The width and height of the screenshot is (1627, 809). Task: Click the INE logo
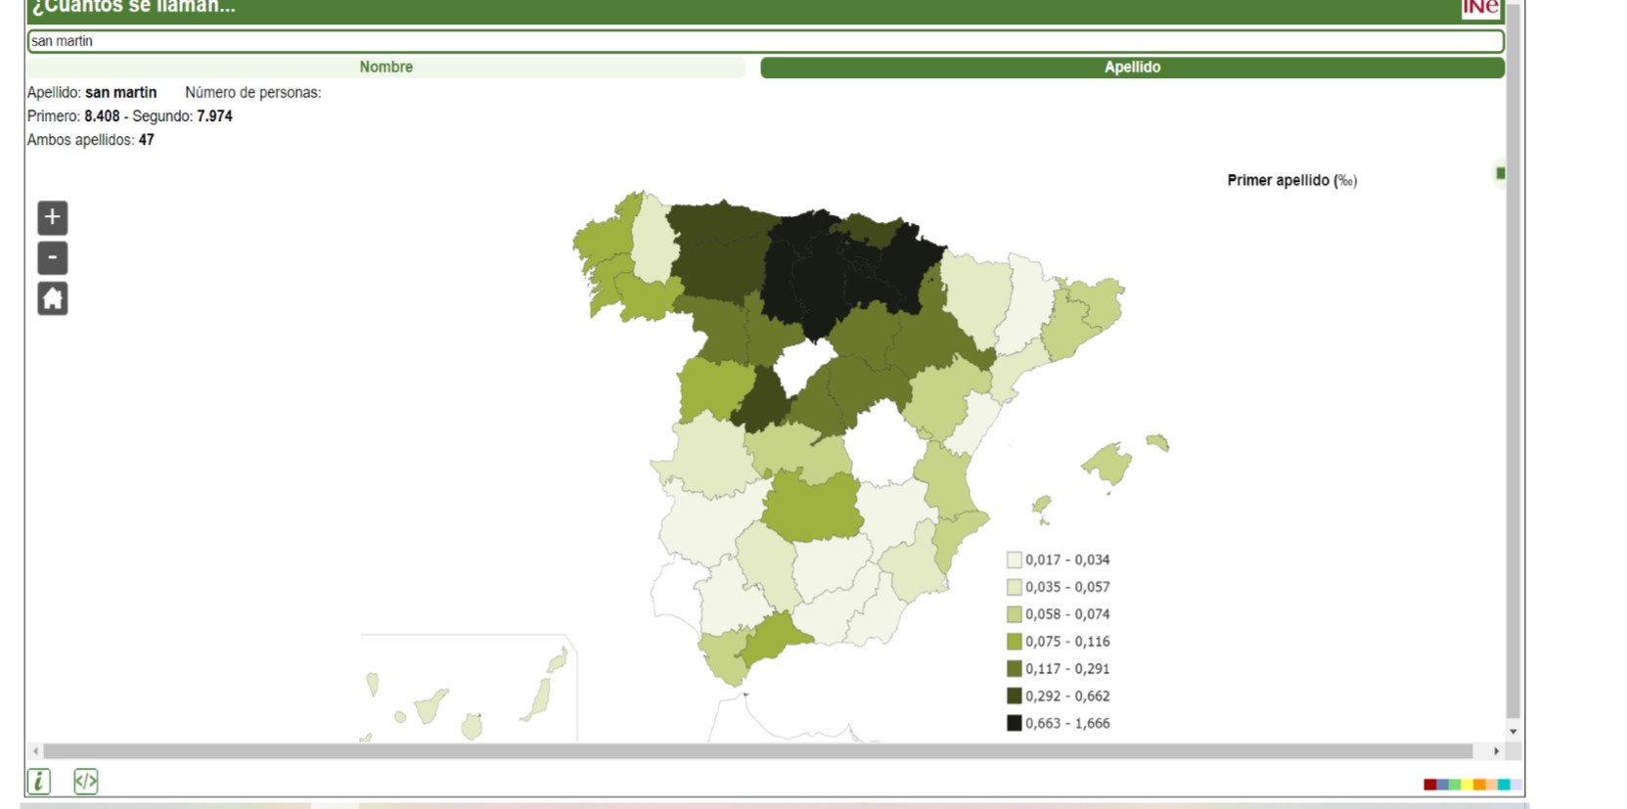click(x=1480, y=9)
